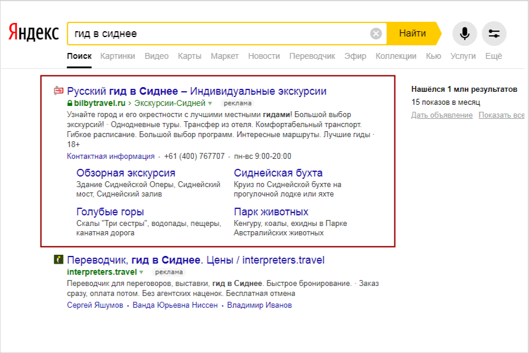The image size is (529, 353).
Task: Click the description Переводчик для переговоров, выставки
Action: coord(223,288)
